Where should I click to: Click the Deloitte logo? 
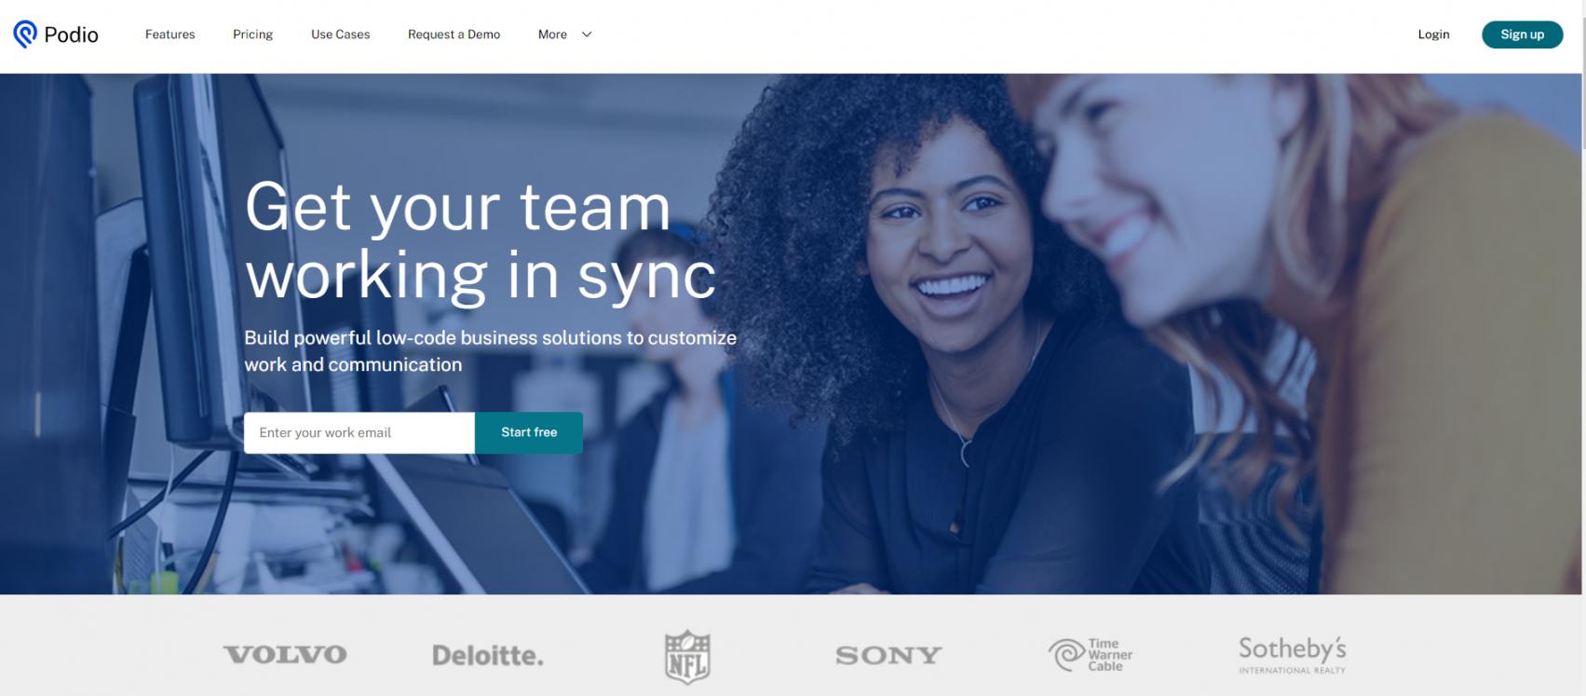(488, 655)
